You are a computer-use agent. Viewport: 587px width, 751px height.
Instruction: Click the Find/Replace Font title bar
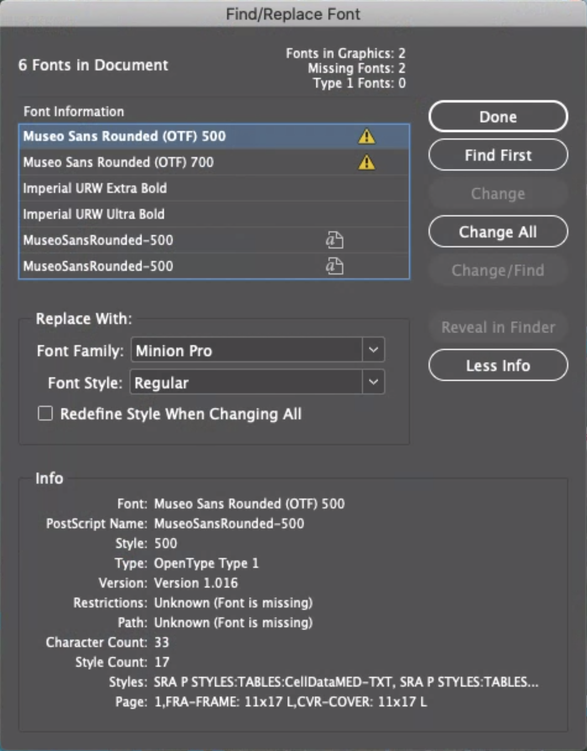coord(293,14)
